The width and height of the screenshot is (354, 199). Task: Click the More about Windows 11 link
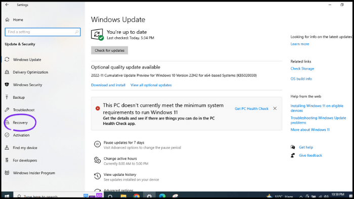[x=310, y=130]
